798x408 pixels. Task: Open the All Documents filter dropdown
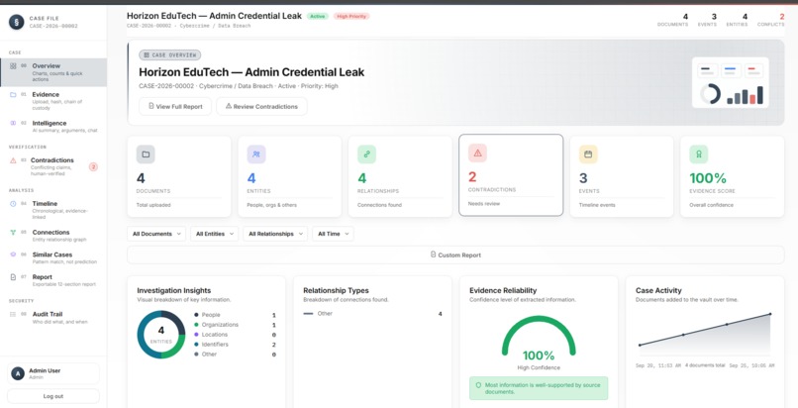tap(156, 234)
